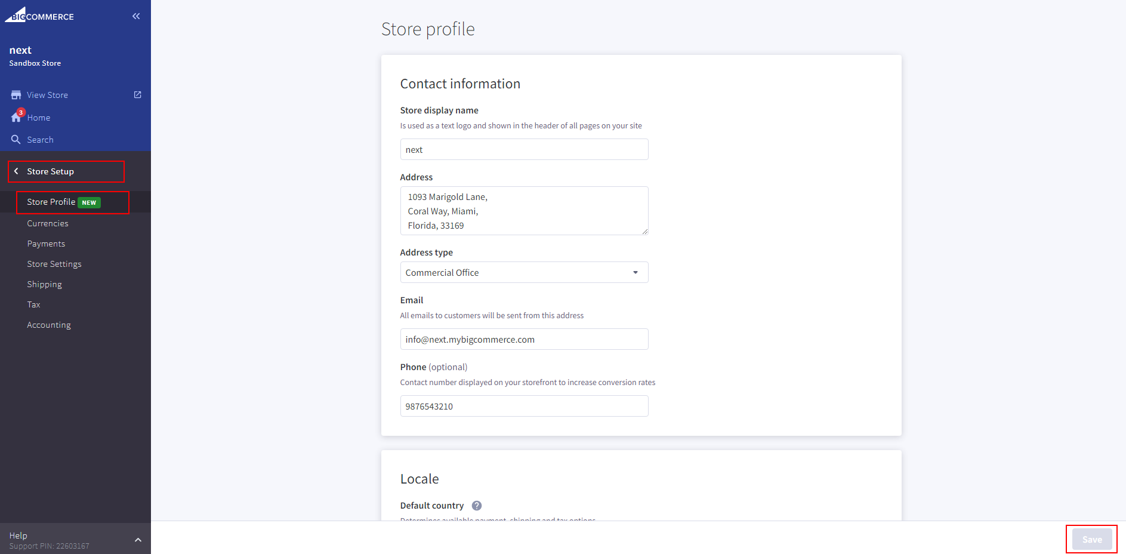Click the BigCommerce logo
The image size is (1126, 554).
(x=39, y=16)
